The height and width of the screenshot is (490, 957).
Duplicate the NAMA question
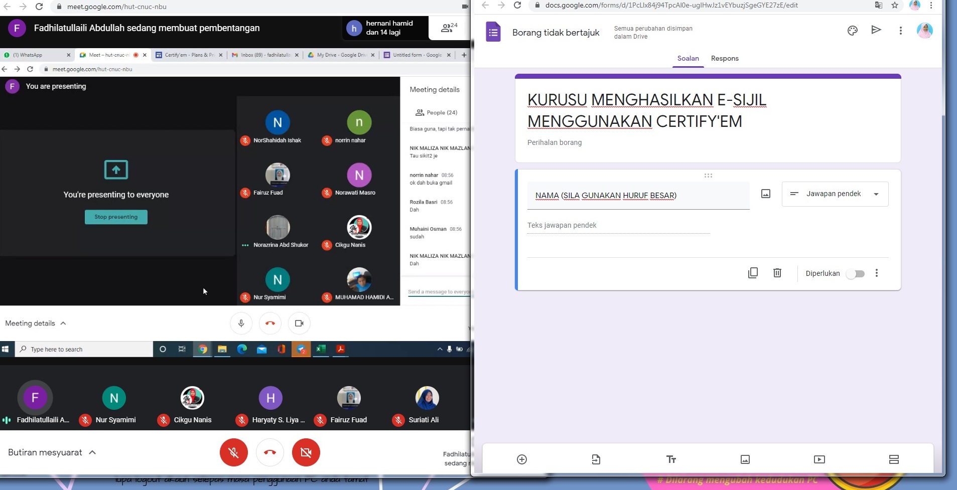tap(753, 273)
